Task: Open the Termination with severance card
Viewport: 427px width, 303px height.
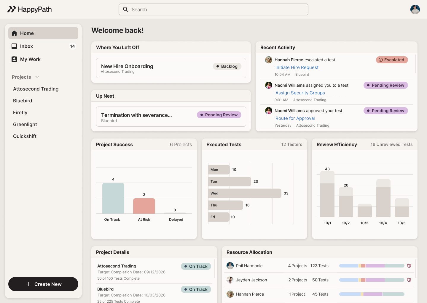Action: [171, 117]
